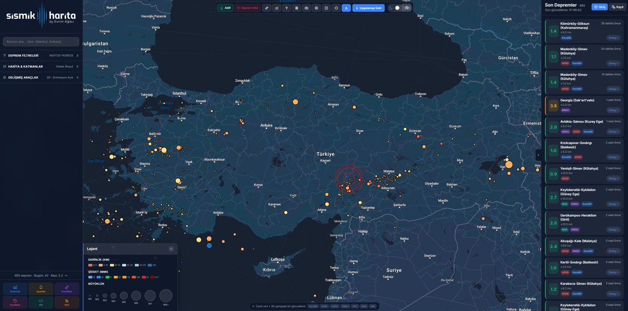The height and width of the screenshot is (311, 628).
Task: Click the highlighted triangle toolbar button
Action: (x=346, y=8)
